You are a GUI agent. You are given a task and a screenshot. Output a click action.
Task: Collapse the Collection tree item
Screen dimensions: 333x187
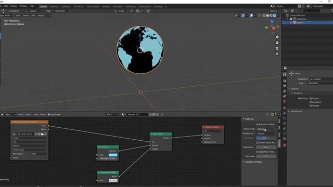coord(287,19)
